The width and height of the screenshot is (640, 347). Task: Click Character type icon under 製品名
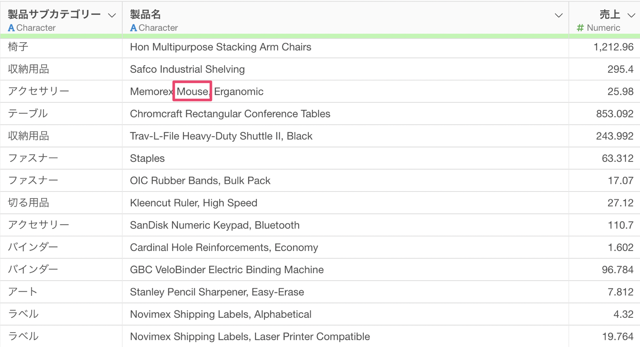134,28
